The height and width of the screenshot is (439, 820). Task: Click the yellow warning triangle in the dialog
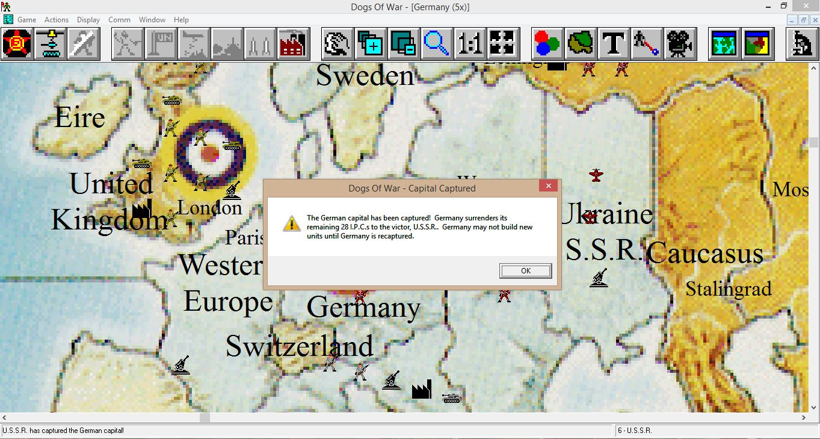292,223
